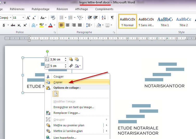The height and width of the screenshot is (139, 196).
Task: Open rotate options in mini toolbar
Action: (78, 66)
